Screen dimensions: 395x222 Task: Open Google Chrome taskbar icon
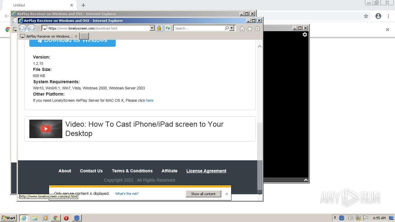coord(56,218)
